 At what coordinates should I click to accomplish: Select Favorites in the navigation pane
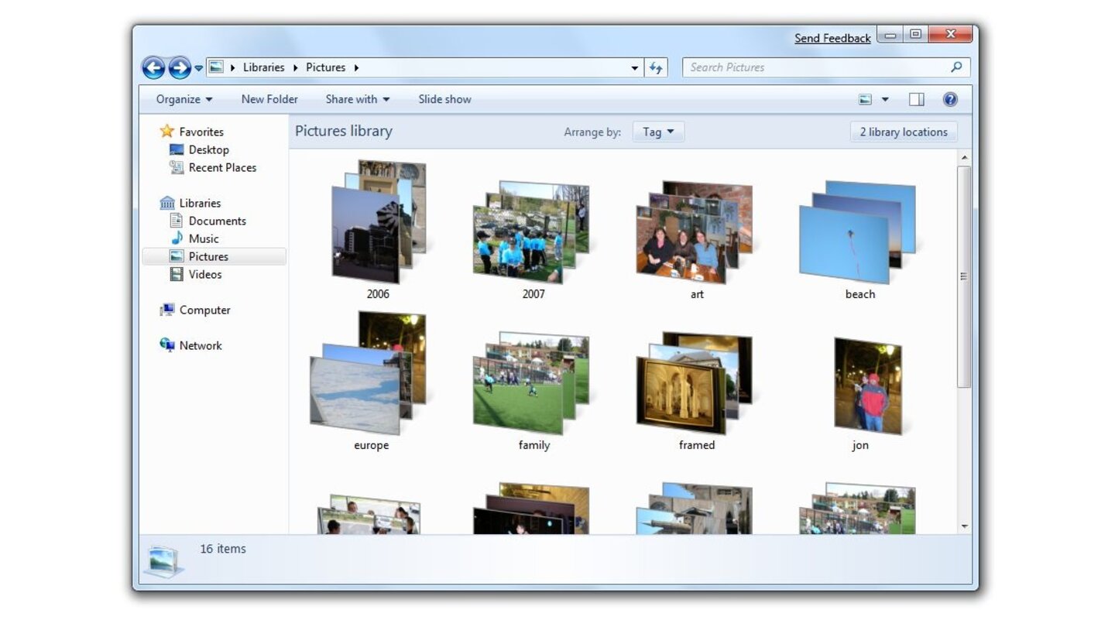tap(201, 132)
